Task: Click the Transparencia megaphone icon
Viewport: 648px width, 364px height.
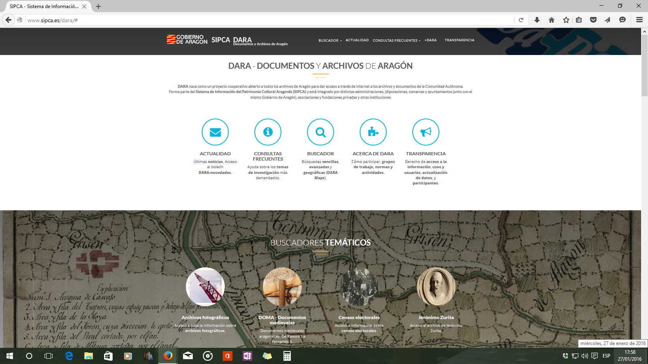Action: (426, 132)
